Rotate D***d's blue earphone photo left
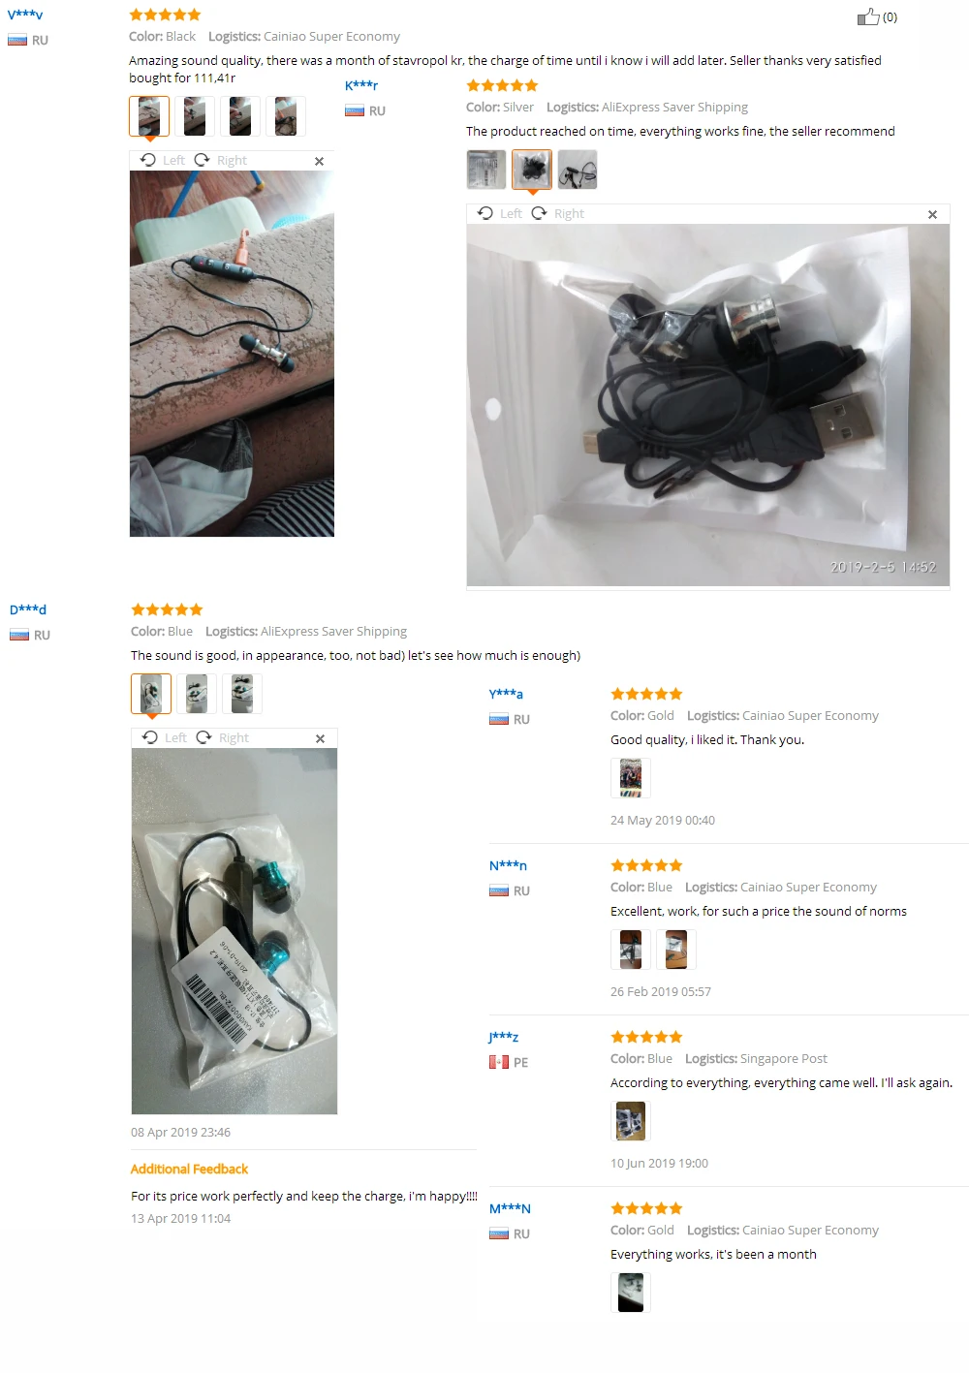 [x=165, y=737]
